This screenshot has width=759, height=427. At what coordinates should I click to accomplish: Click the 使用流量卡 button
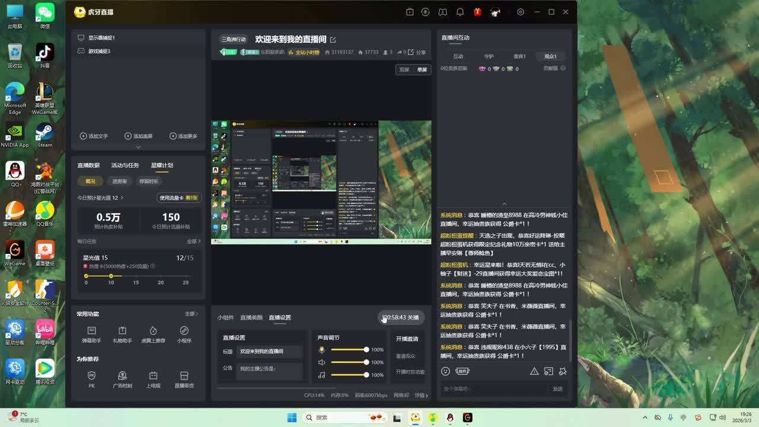178,197
